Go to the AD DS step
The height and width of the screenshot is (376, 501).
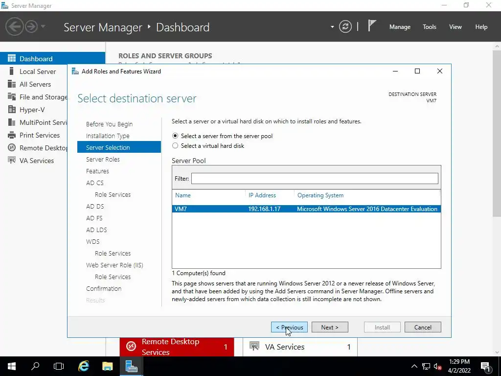(95, 206)
